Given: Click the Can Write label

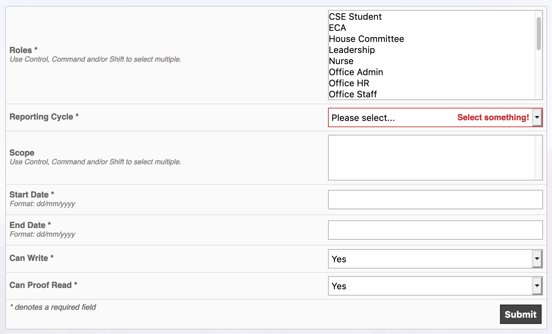Looking at the screenshot, I should [x=31, y=258].
